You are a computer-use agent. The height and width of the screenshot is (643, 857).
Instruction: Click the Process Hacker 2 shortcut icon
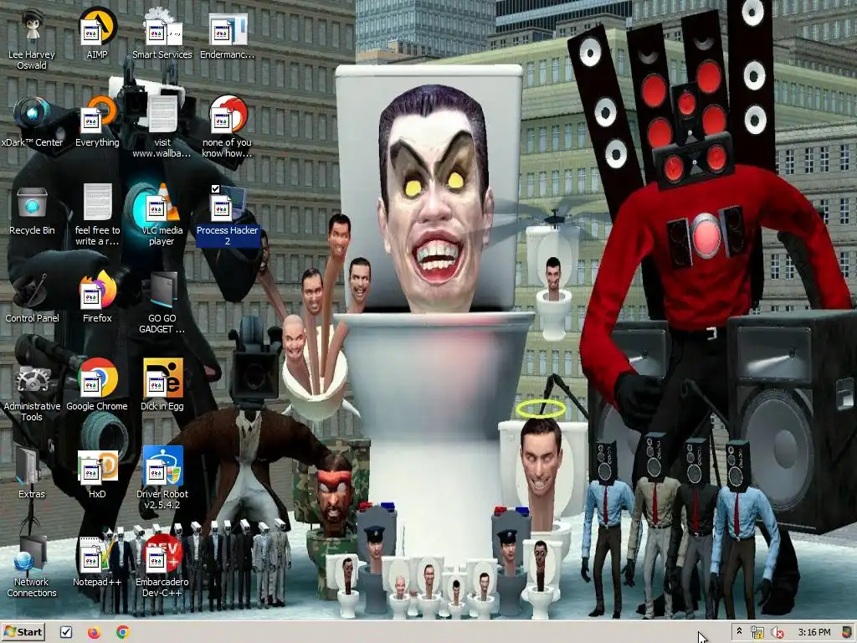coord(228,217)
